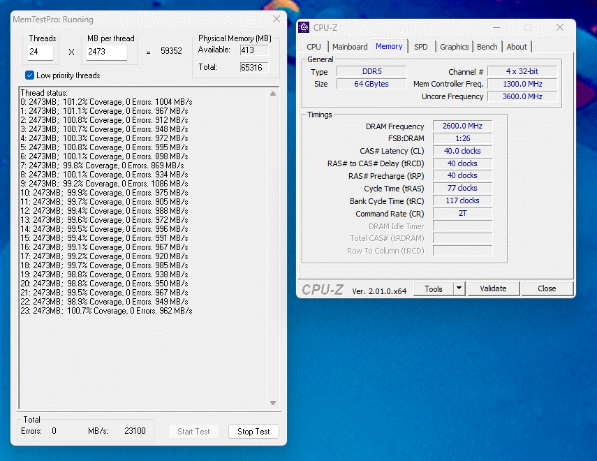Click the Validate button
This screenshot has height=461, width=597.
coord(493,288)
